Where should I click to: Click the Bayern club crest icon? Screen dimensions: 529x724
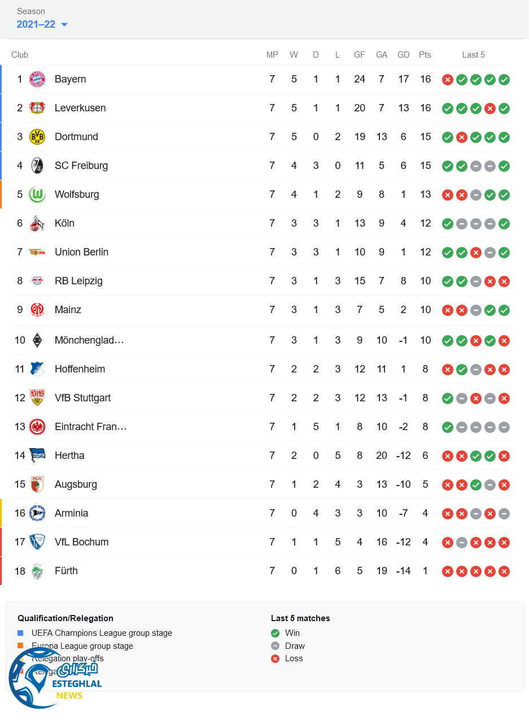(37, 79)
